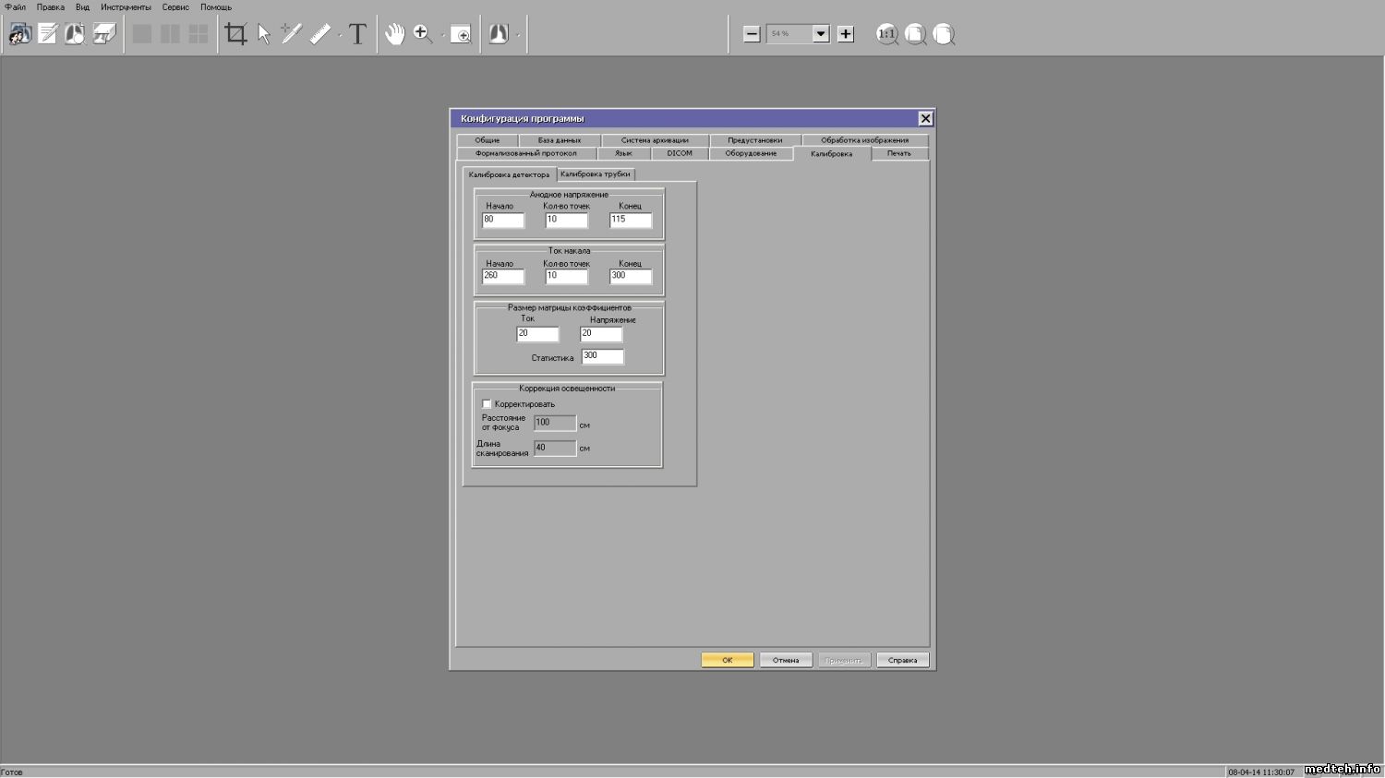Click the eyedropper wand tool
The width and height of the screenshot is (1385, 778).
(x=292, y=34)
